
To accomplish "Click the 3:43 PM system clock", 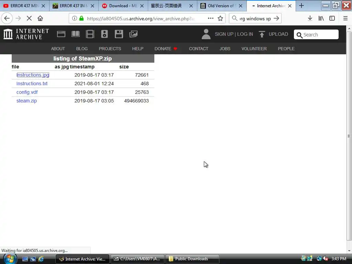I will tap(339, 258).
